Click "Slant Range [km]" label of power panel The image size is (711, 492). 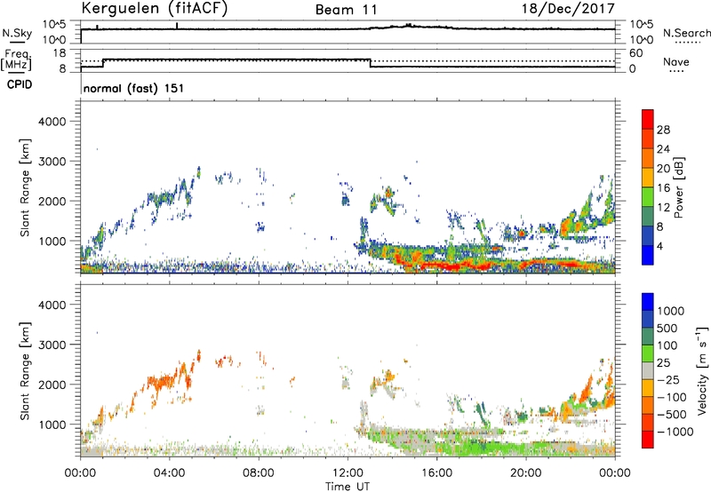[x=25, y=187]
